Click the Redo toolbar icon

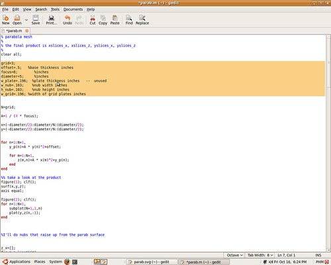pyautogui.click(x=79, y=20)
